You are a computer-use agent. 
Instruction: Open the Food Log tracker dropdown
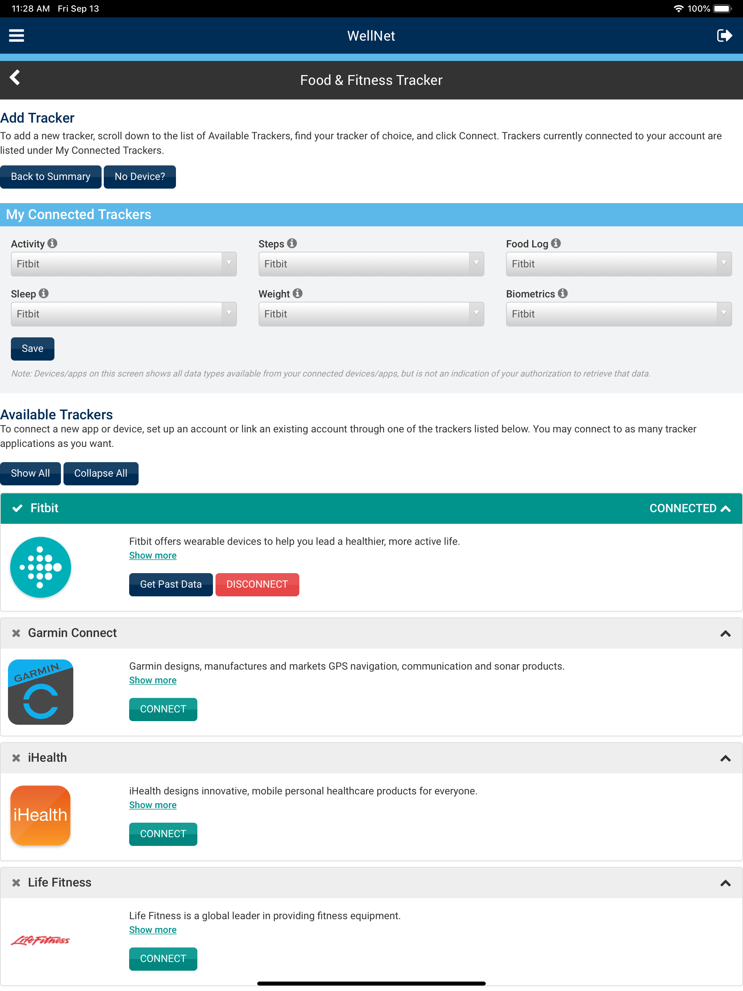619,264
